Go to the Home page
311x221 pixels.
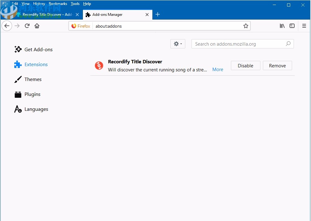[37, 26]
